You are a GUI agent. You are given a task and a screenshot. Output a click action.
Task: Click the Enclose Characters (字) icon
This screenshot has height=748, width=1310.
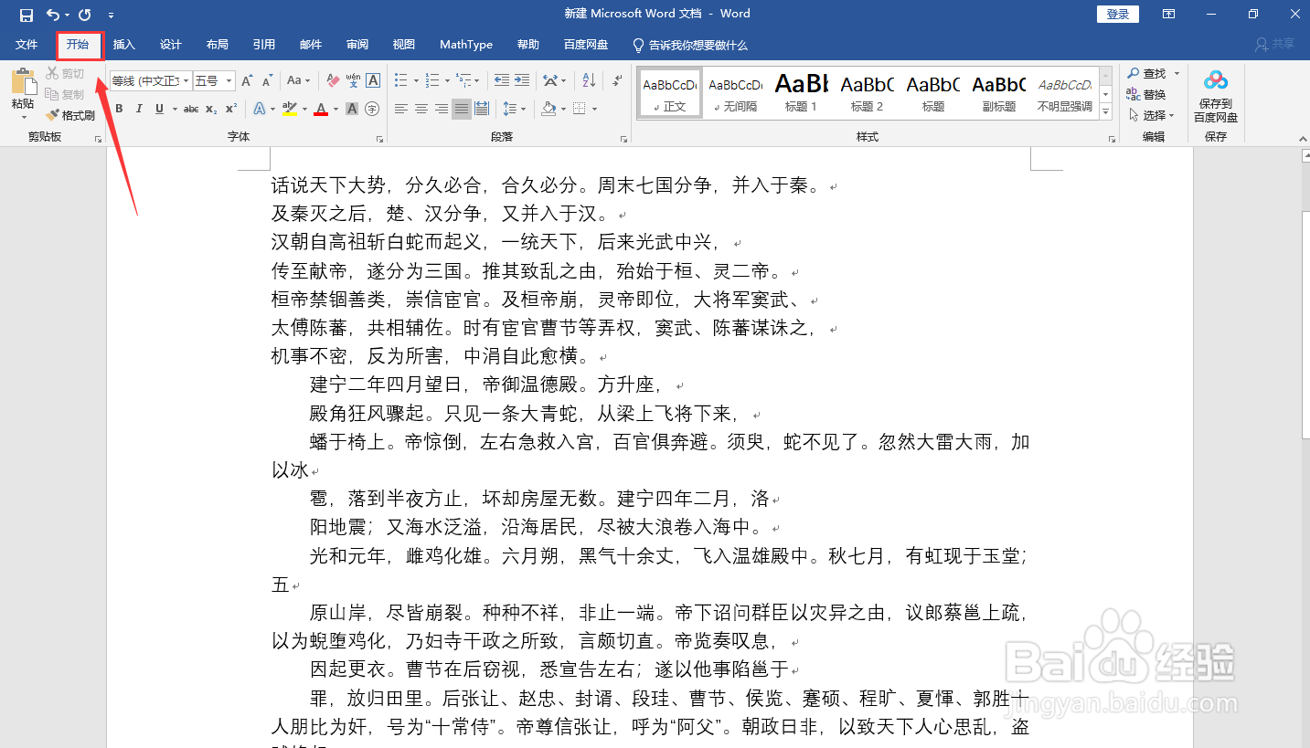point(372,110)
